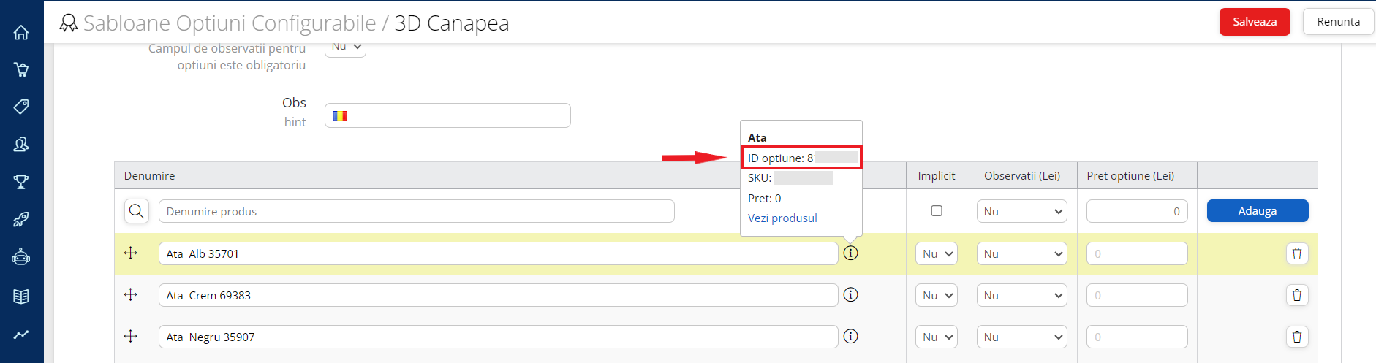Focus the Denumire produs search field
This screenshot has width=1376, height=363.
tap(416, 211)
